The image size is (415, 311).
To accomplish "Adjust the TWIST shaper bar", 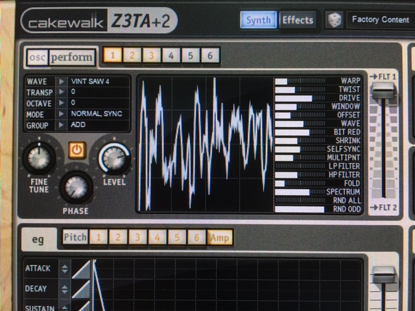I will tap(300, 90).
